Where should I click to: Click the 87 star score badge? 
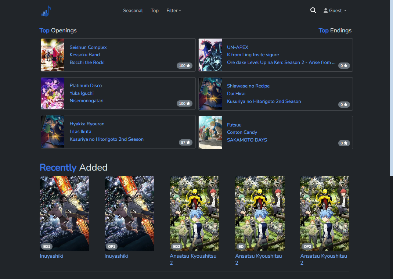[x=185, y=142]
